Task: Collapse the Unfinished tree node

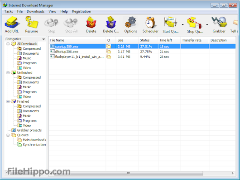Action: click(x=8, y=73)
